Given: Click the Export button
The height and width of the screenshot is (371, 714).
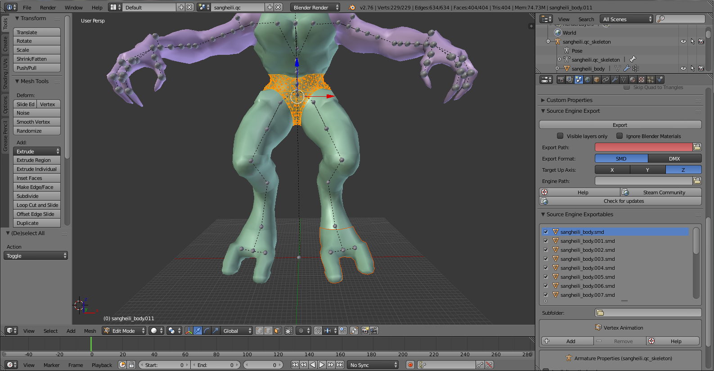Looking at the screenshot, I should coord(620,125).
